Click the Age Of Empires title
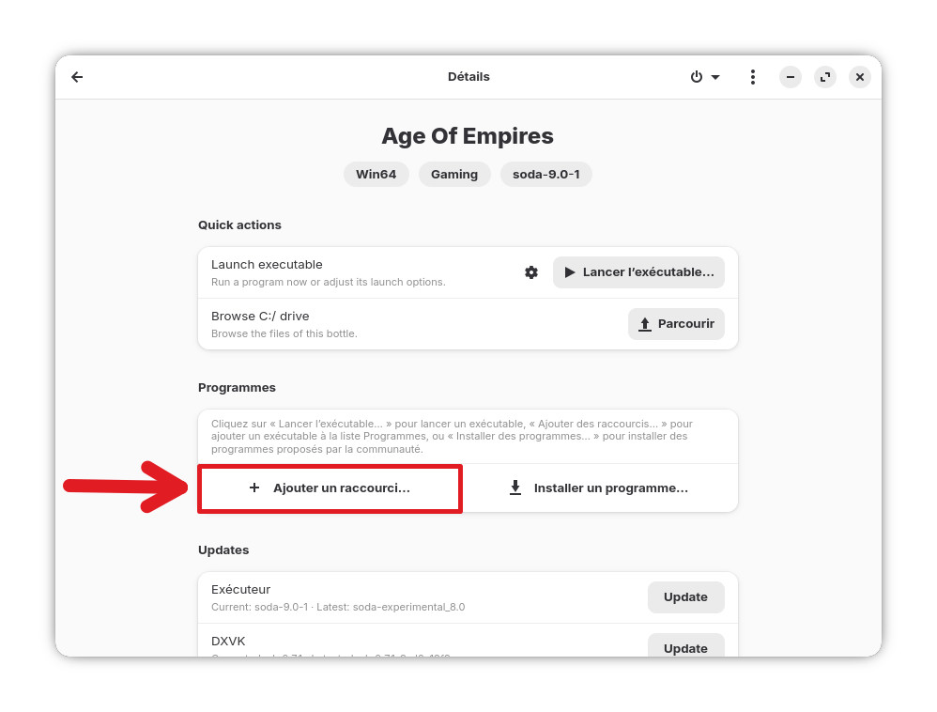 [x=468, y=136]
